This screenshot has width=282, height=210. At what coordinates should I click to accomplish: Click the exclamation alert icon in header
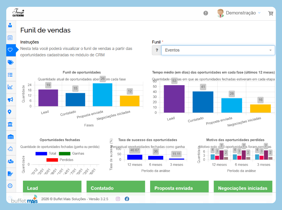[x=206, y=13]
